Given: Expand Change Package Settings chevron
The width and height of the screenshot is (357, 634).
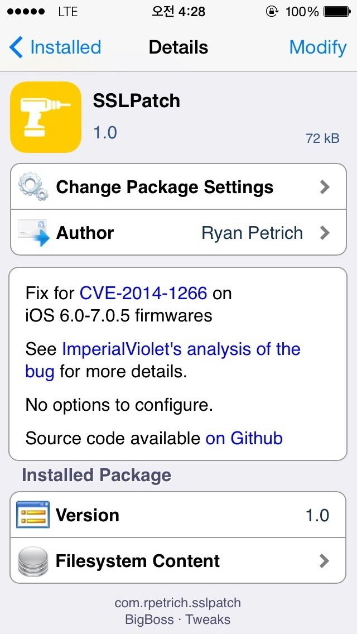Looking at the screenshot, I should (x=324, y=187).
